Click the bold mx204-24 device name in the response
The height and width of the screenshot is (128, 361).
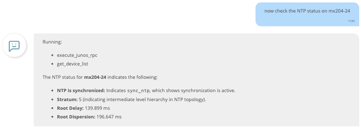tap(95, 77)
